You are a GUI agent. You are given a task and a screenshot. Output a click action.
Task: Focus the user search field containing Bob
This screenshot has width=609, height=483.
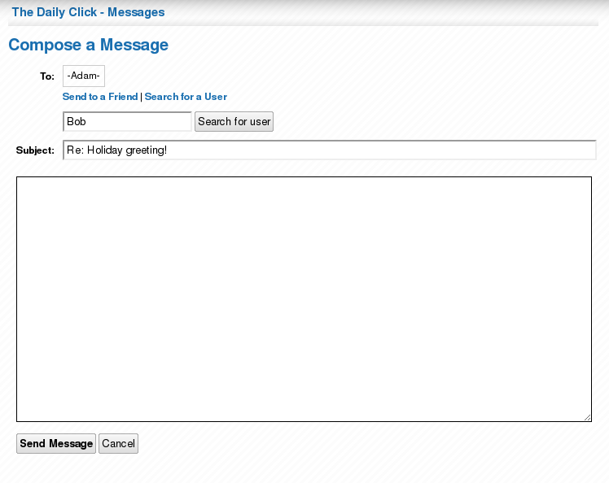(x=127, y=122)
